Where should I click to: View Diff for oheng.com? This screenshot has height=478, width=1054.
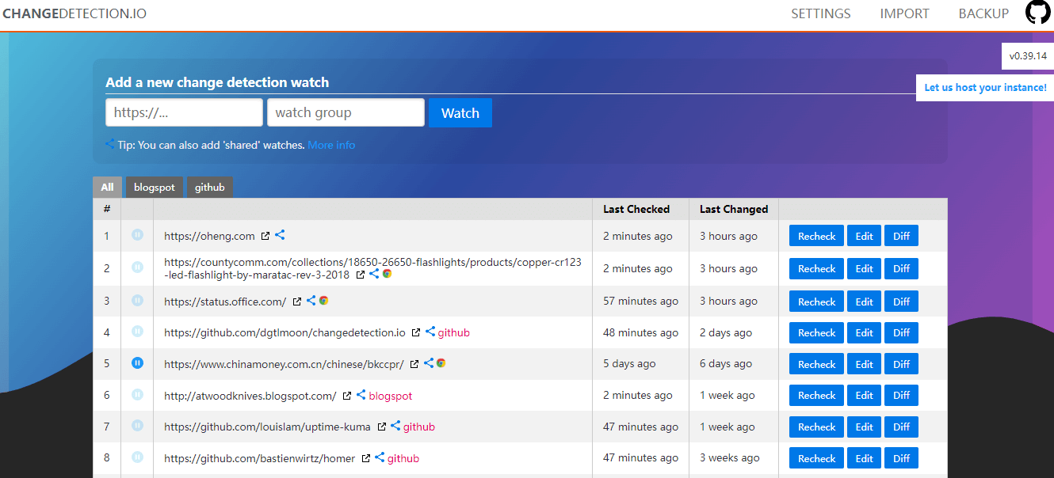[x=901, y=236]
